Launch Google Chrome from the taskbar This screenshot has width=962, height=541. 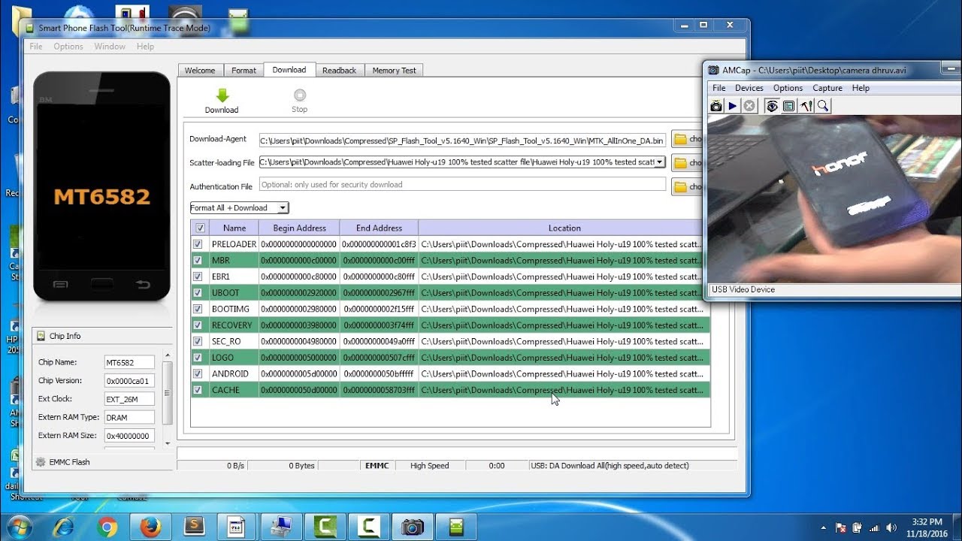[x=107, y=527]
